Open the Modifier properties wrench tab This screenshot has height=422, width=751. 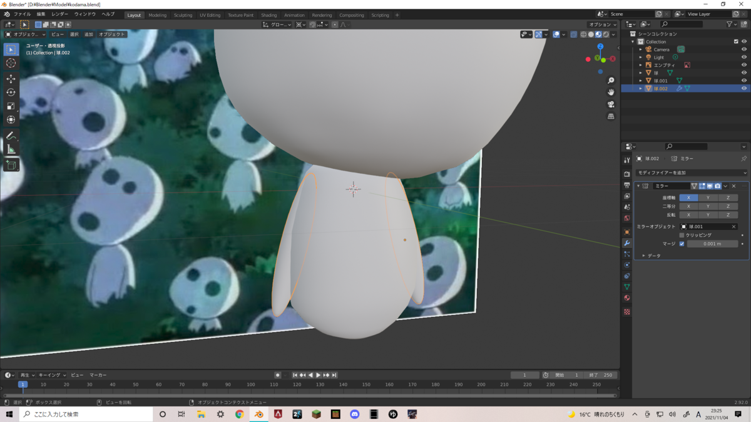pos(626,243)
